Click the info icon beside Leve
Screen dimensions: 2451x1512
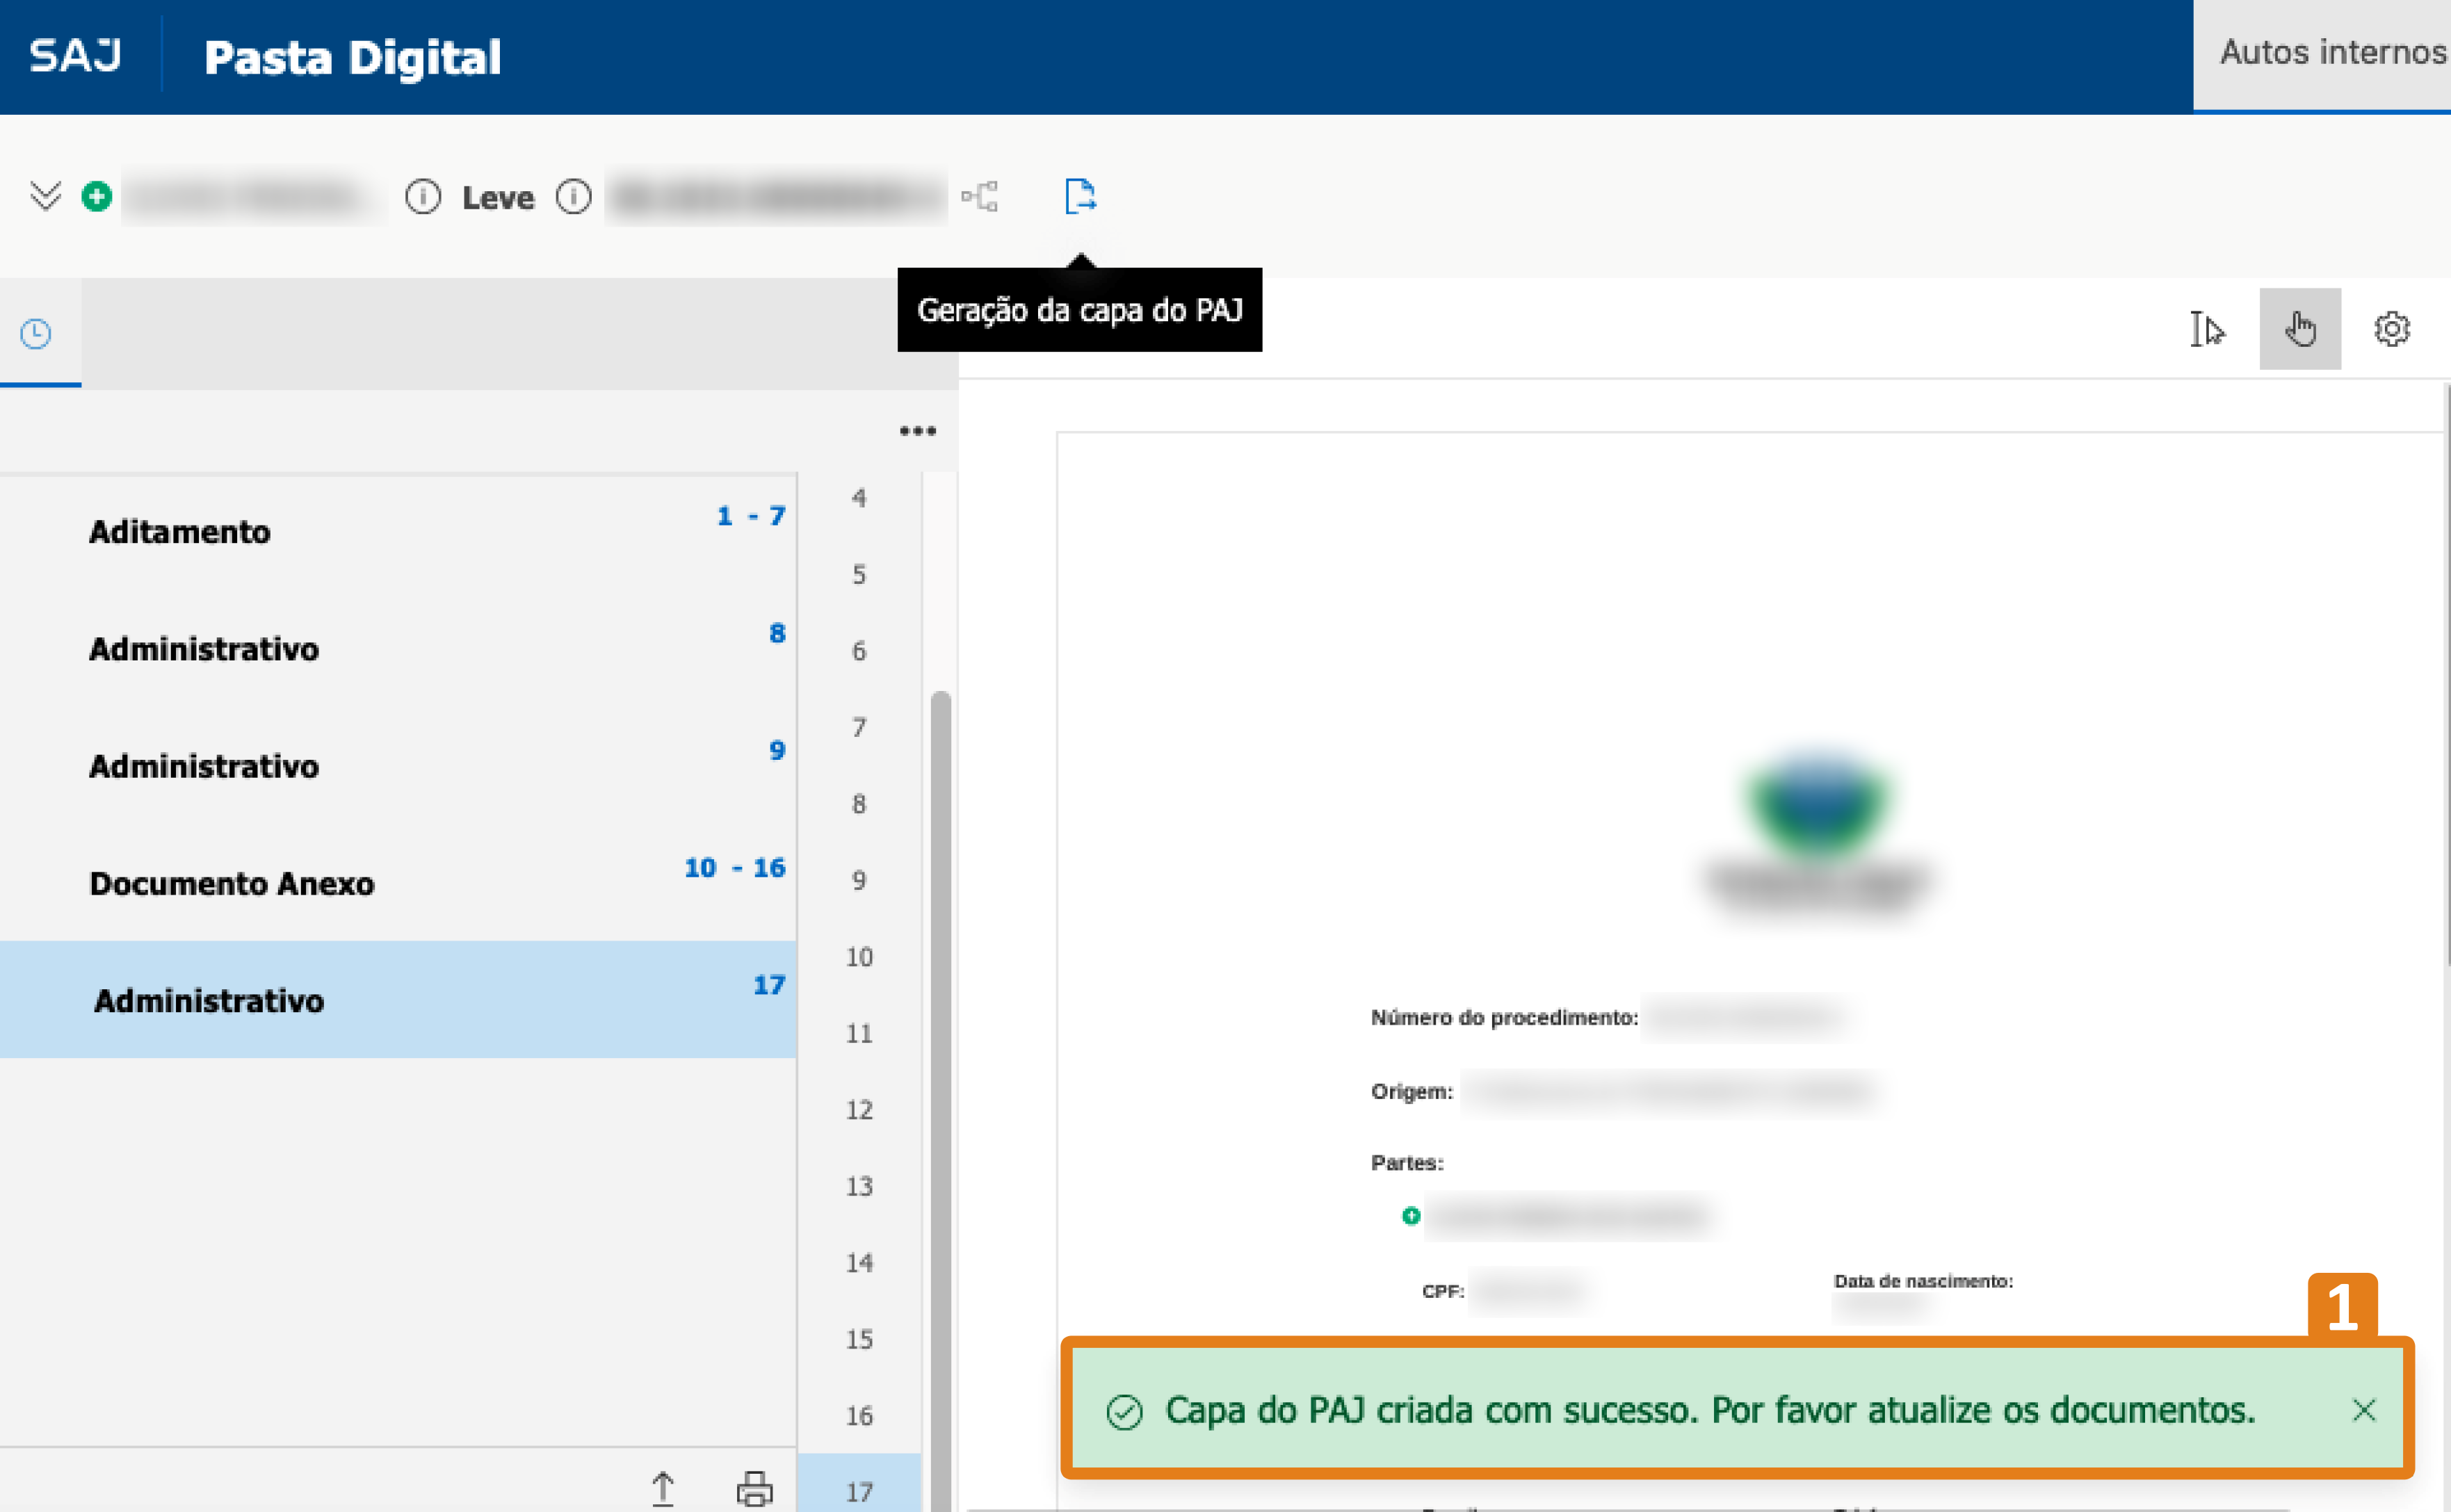tap(574, 197)
